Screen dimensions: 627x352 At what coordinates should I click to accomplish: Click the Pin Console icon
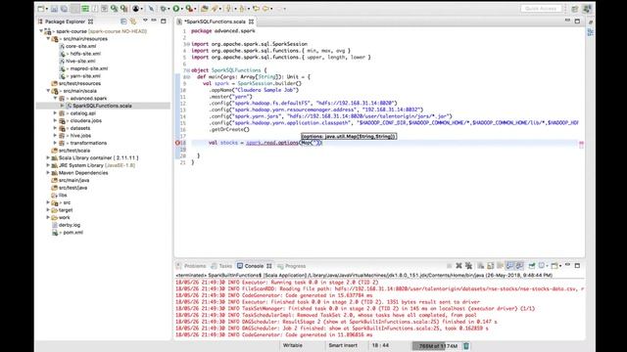click(532, 266)
